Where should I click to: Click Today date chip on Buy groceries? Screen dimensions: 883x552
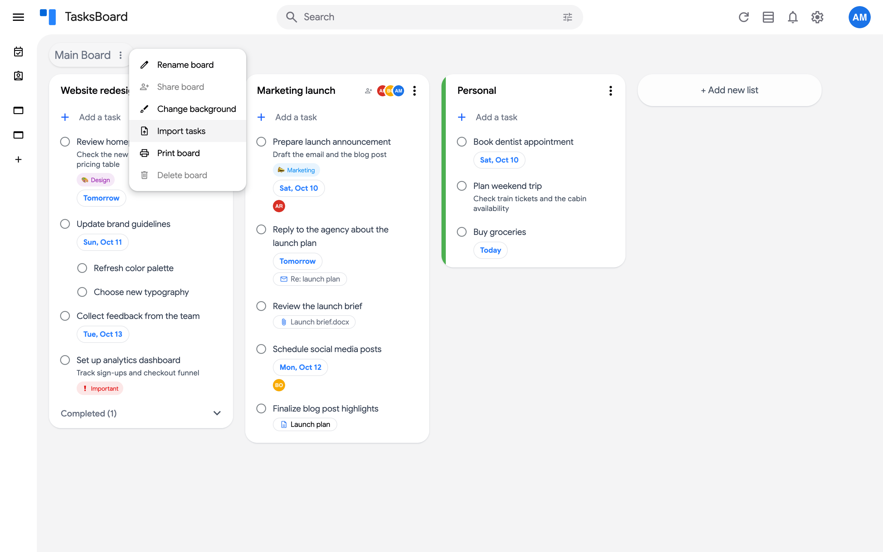pos(490,250)
